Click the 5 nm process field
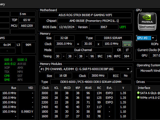Viewport: 160px width, 120px height. point(23,14)
